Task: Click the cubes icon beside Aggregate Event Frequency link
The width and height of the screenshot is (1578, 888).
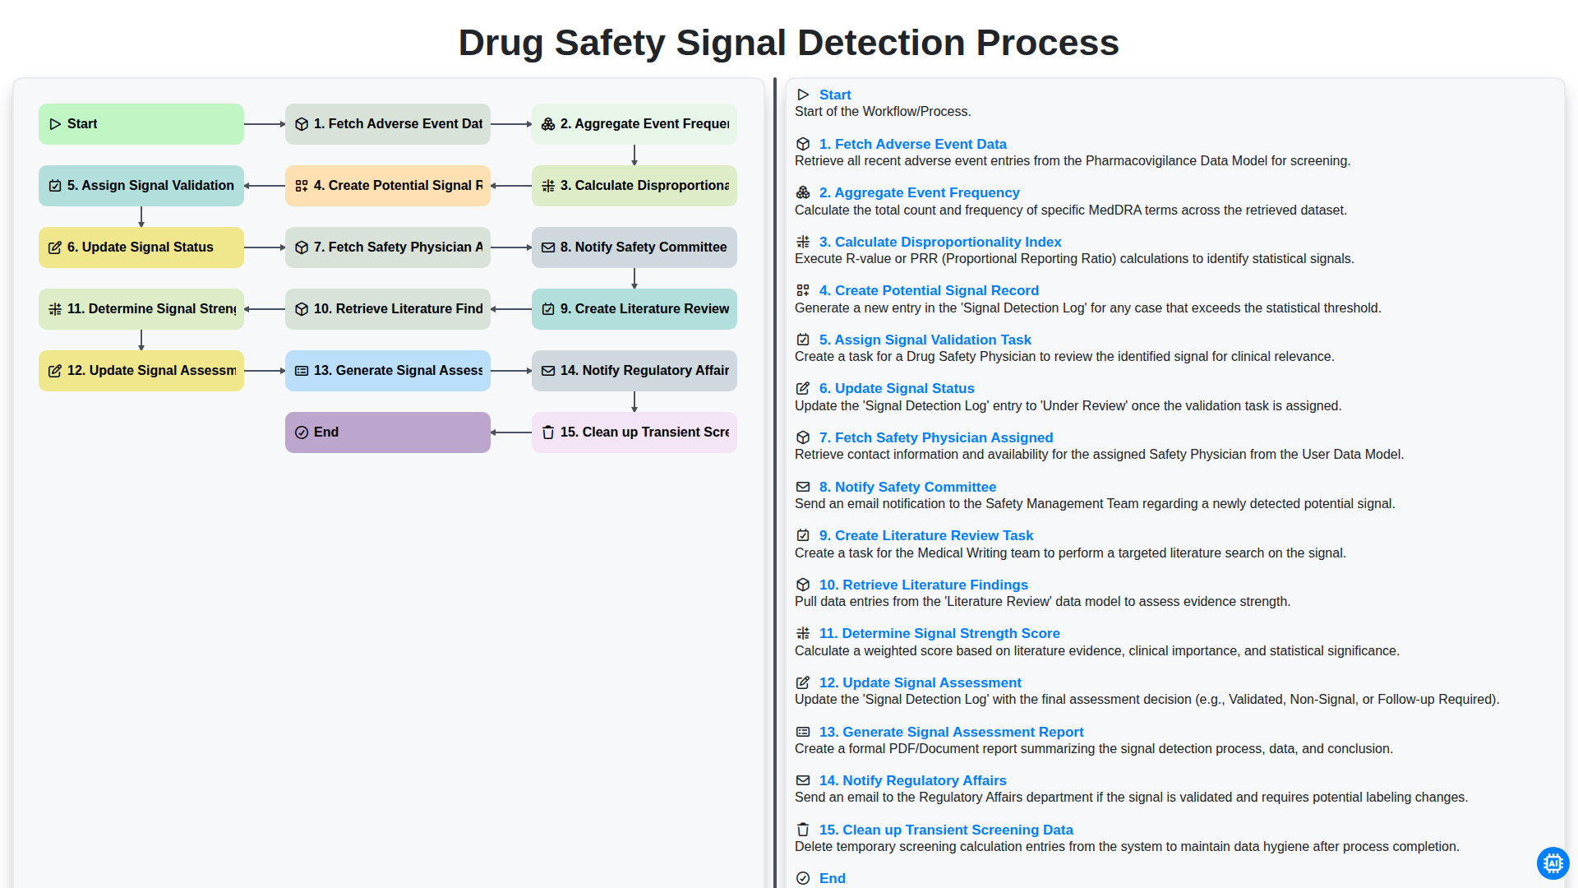Action: [803, 192]
